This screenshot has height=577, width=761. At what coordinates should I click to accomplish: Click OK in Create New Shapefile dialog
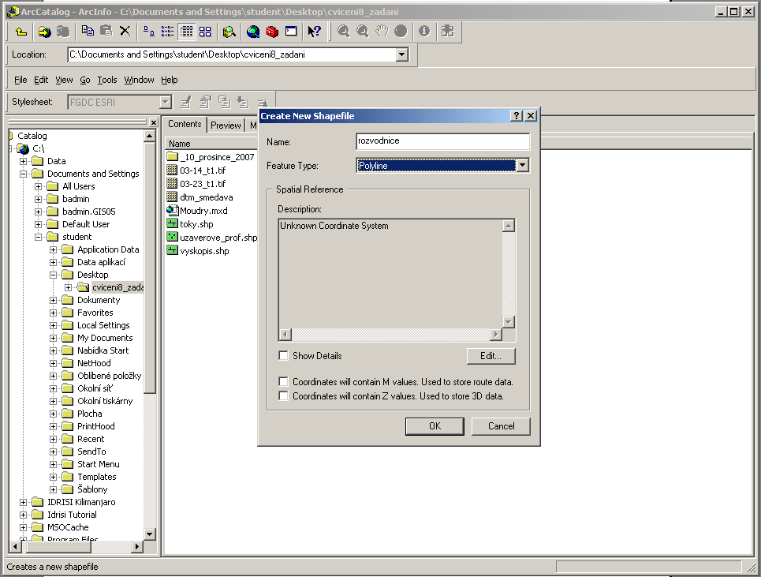pos(435,426)
